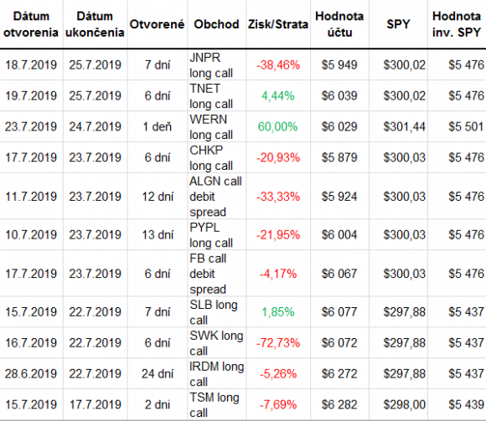
Task: Select account value $6 072
Action: click(339, 343)
